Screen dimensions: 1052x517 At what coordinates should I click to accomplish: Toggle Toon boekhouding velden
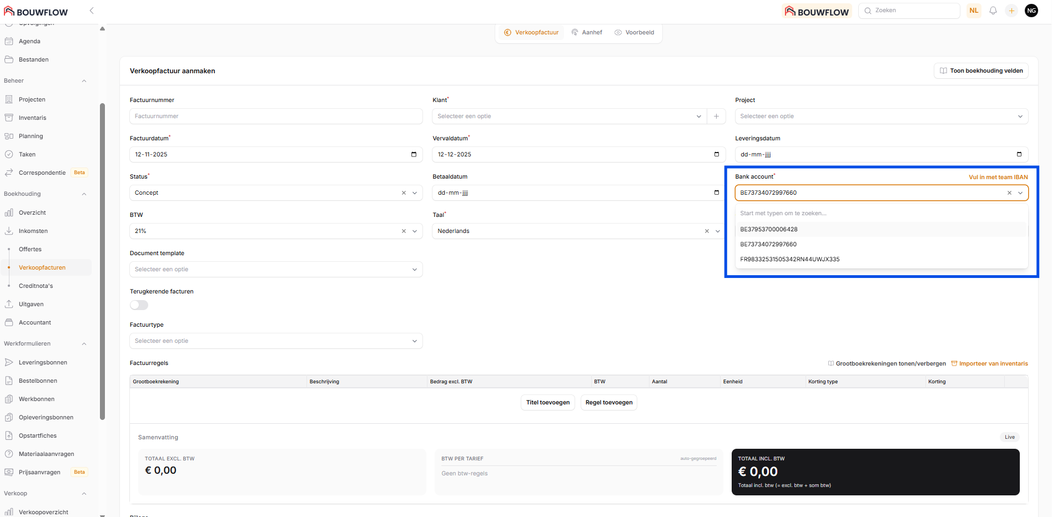tap(981, 71)
